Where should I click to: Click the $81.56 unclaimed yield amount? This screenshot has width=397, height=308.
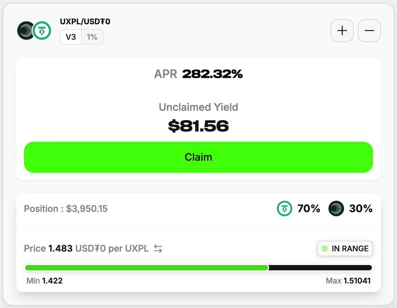point(198,126)
